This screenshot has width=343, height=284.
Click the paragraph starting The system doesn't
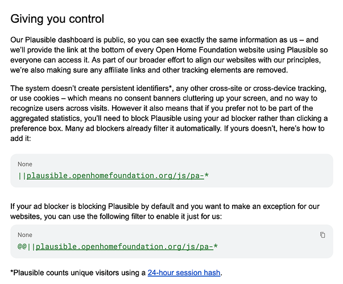pos(169,114)
